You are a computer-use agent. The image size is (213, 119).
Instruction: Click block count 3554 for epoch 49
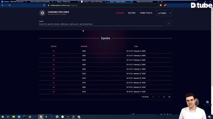coord(84,74)
